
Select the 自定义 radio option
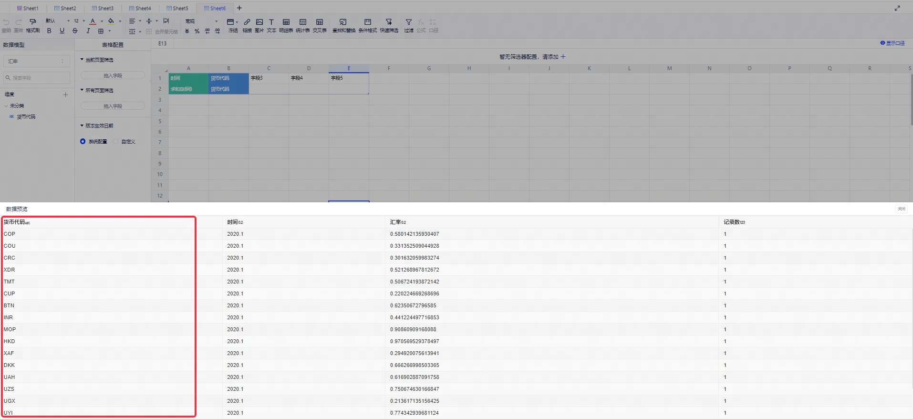click(116, 141)
